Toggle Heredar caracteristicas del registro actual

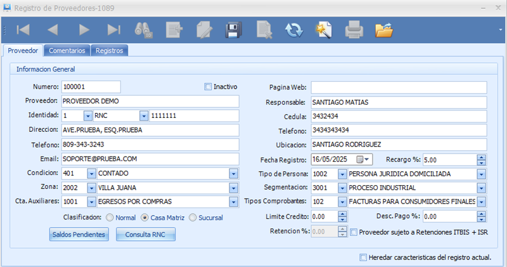pos(363,257)
